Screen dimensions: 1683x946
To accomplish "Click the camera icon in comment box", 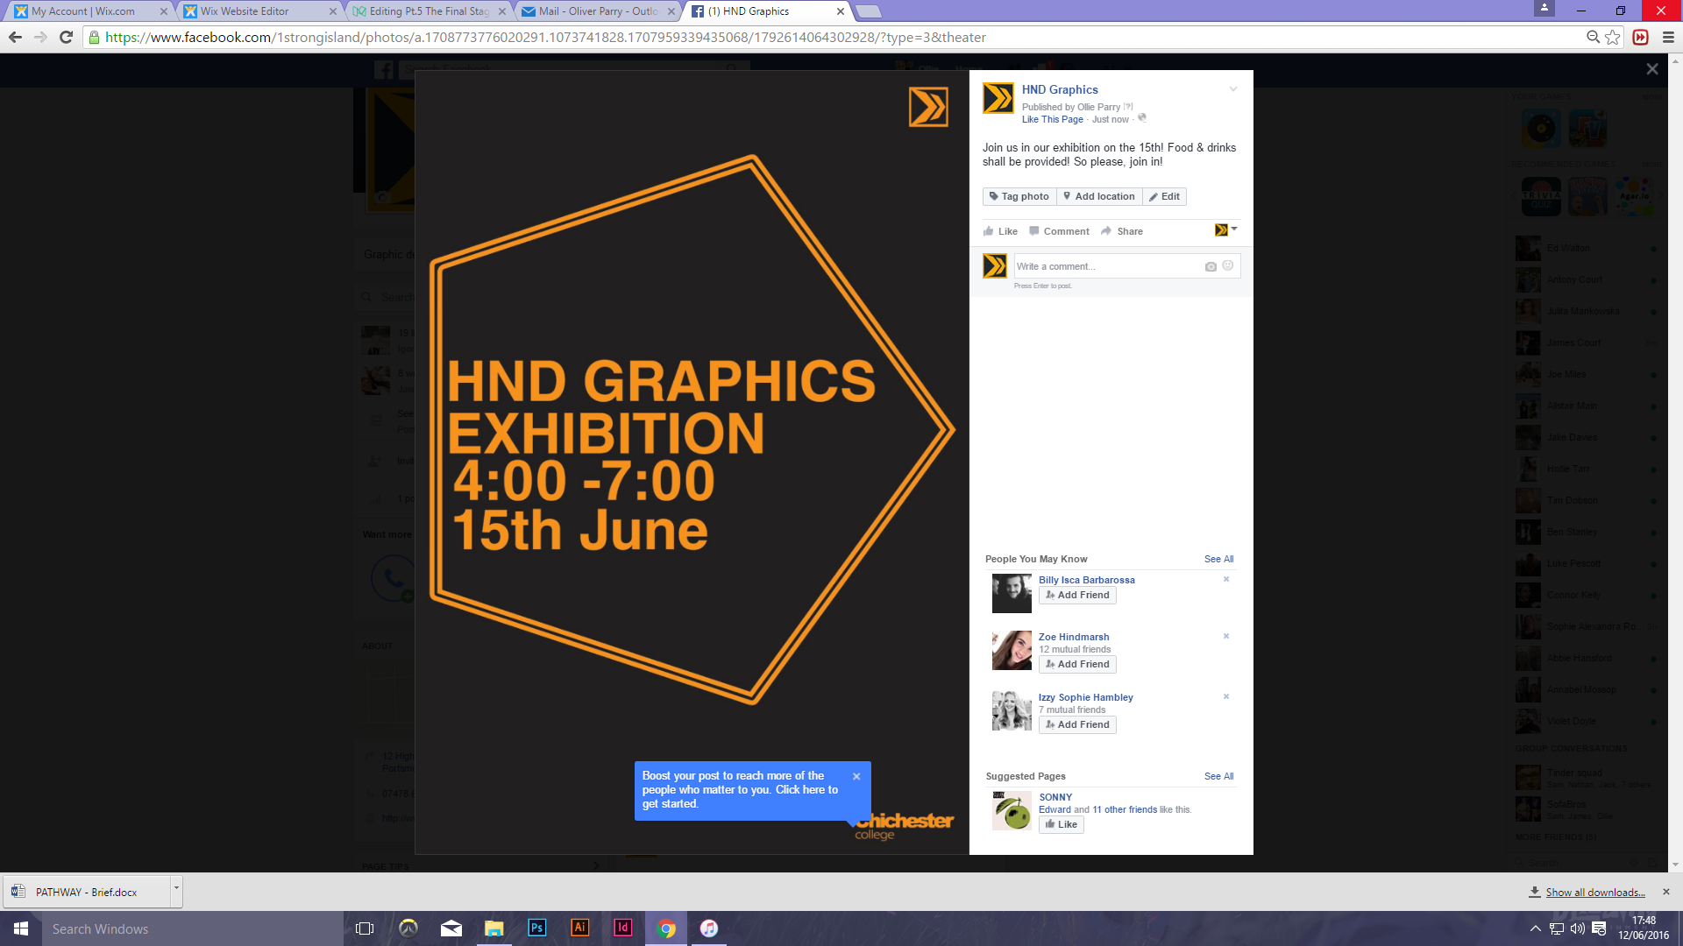I will tap(1211, 266).
